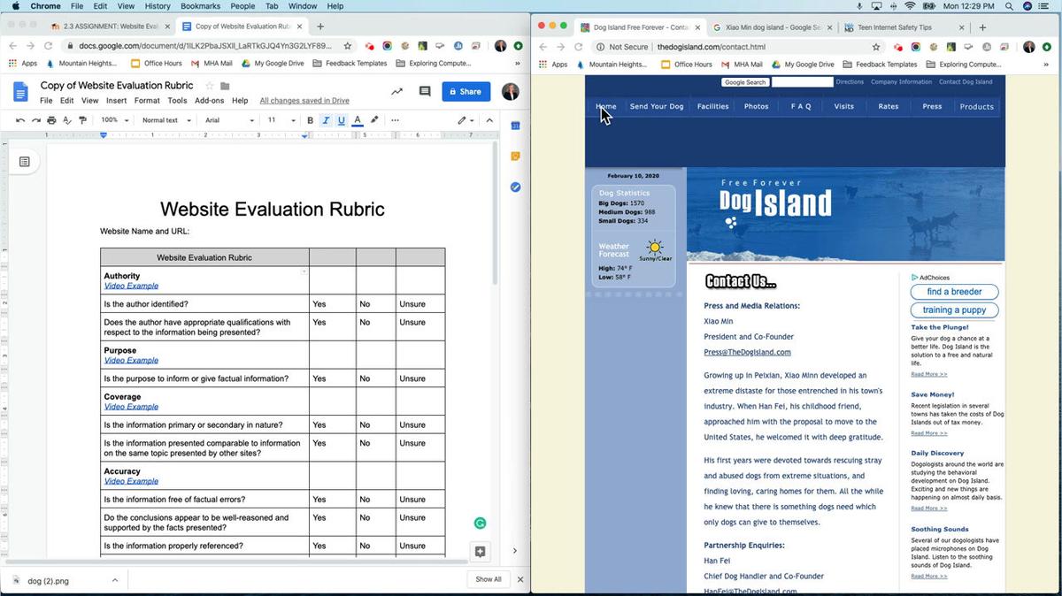Open the Add-ons menu in Docs
The height and width of the screenshot is (596, 1062).
[x=210, y=101]
